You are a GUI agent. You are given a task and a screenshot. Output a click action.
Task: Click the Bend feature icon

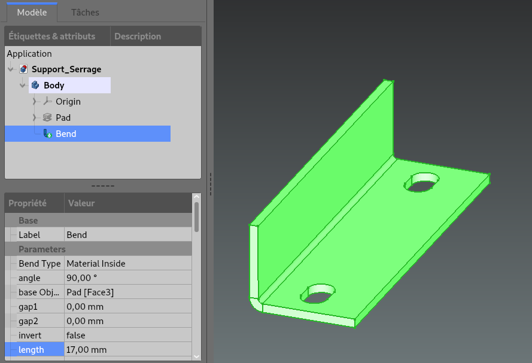tap(47, 134)
